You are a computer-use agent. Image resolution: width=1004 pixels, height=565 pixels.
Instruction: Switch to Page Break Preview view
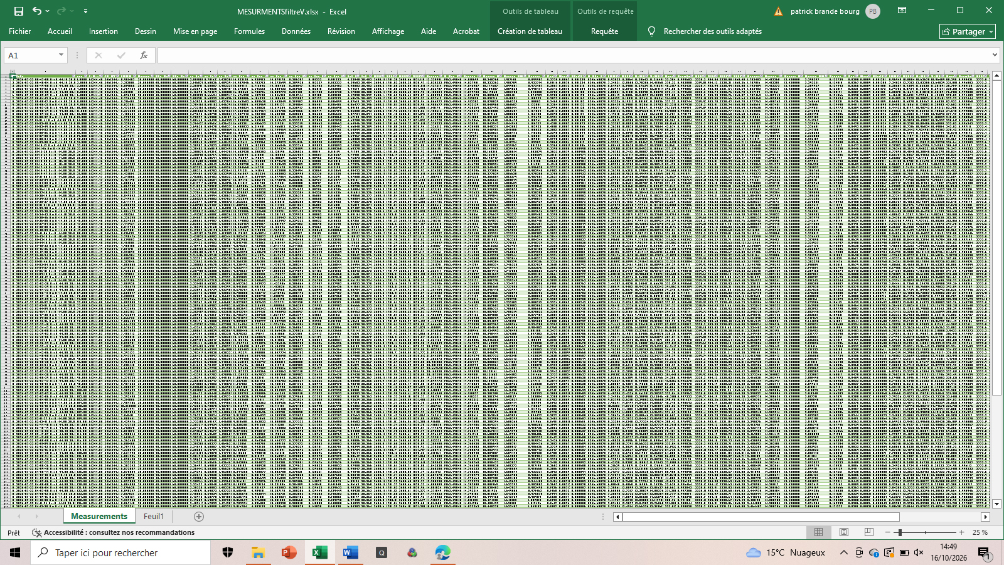coord(868,532)
